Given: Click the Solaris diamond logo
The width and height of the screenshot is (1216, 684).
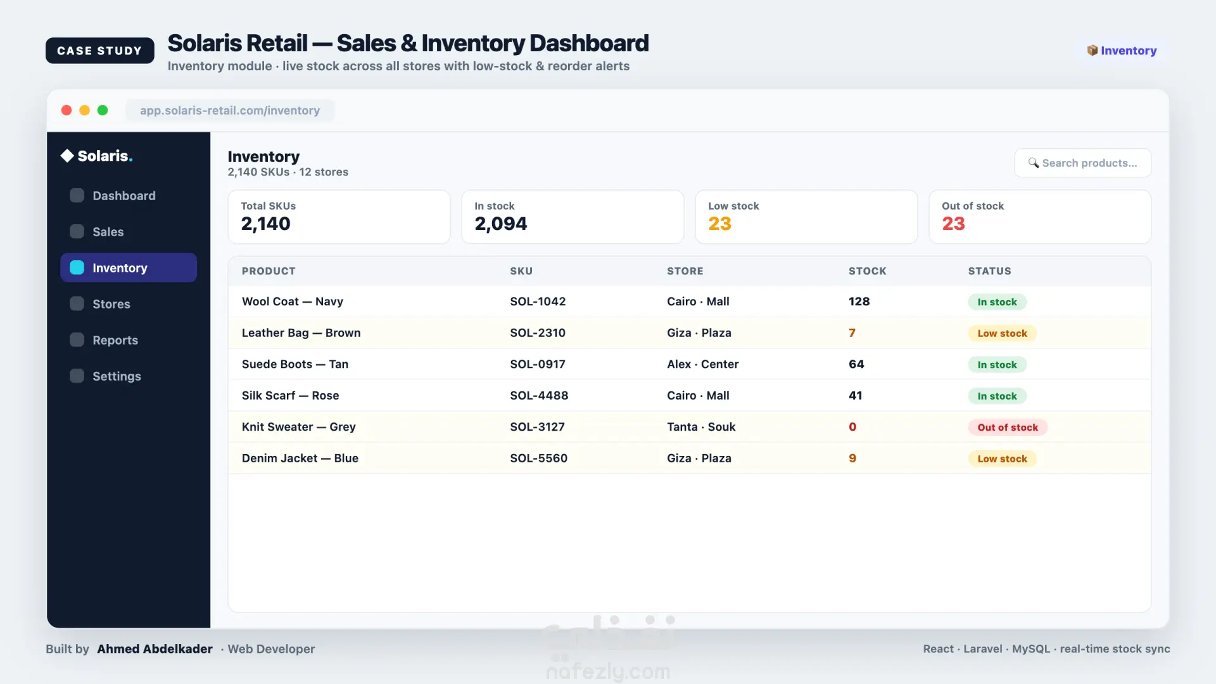Looking at the screenshot, I should (x=67, y=156).
